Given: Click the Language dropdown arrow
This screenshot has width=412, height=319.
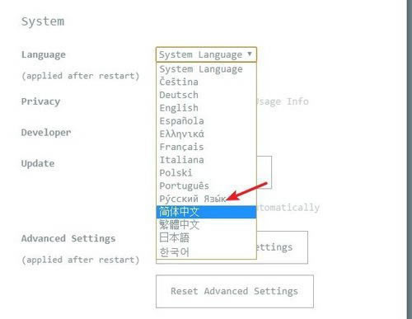Looking at the screenshot, I should (250, 54).
